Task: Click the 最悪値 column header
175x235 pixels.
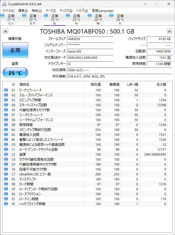Action: (111, 85)
